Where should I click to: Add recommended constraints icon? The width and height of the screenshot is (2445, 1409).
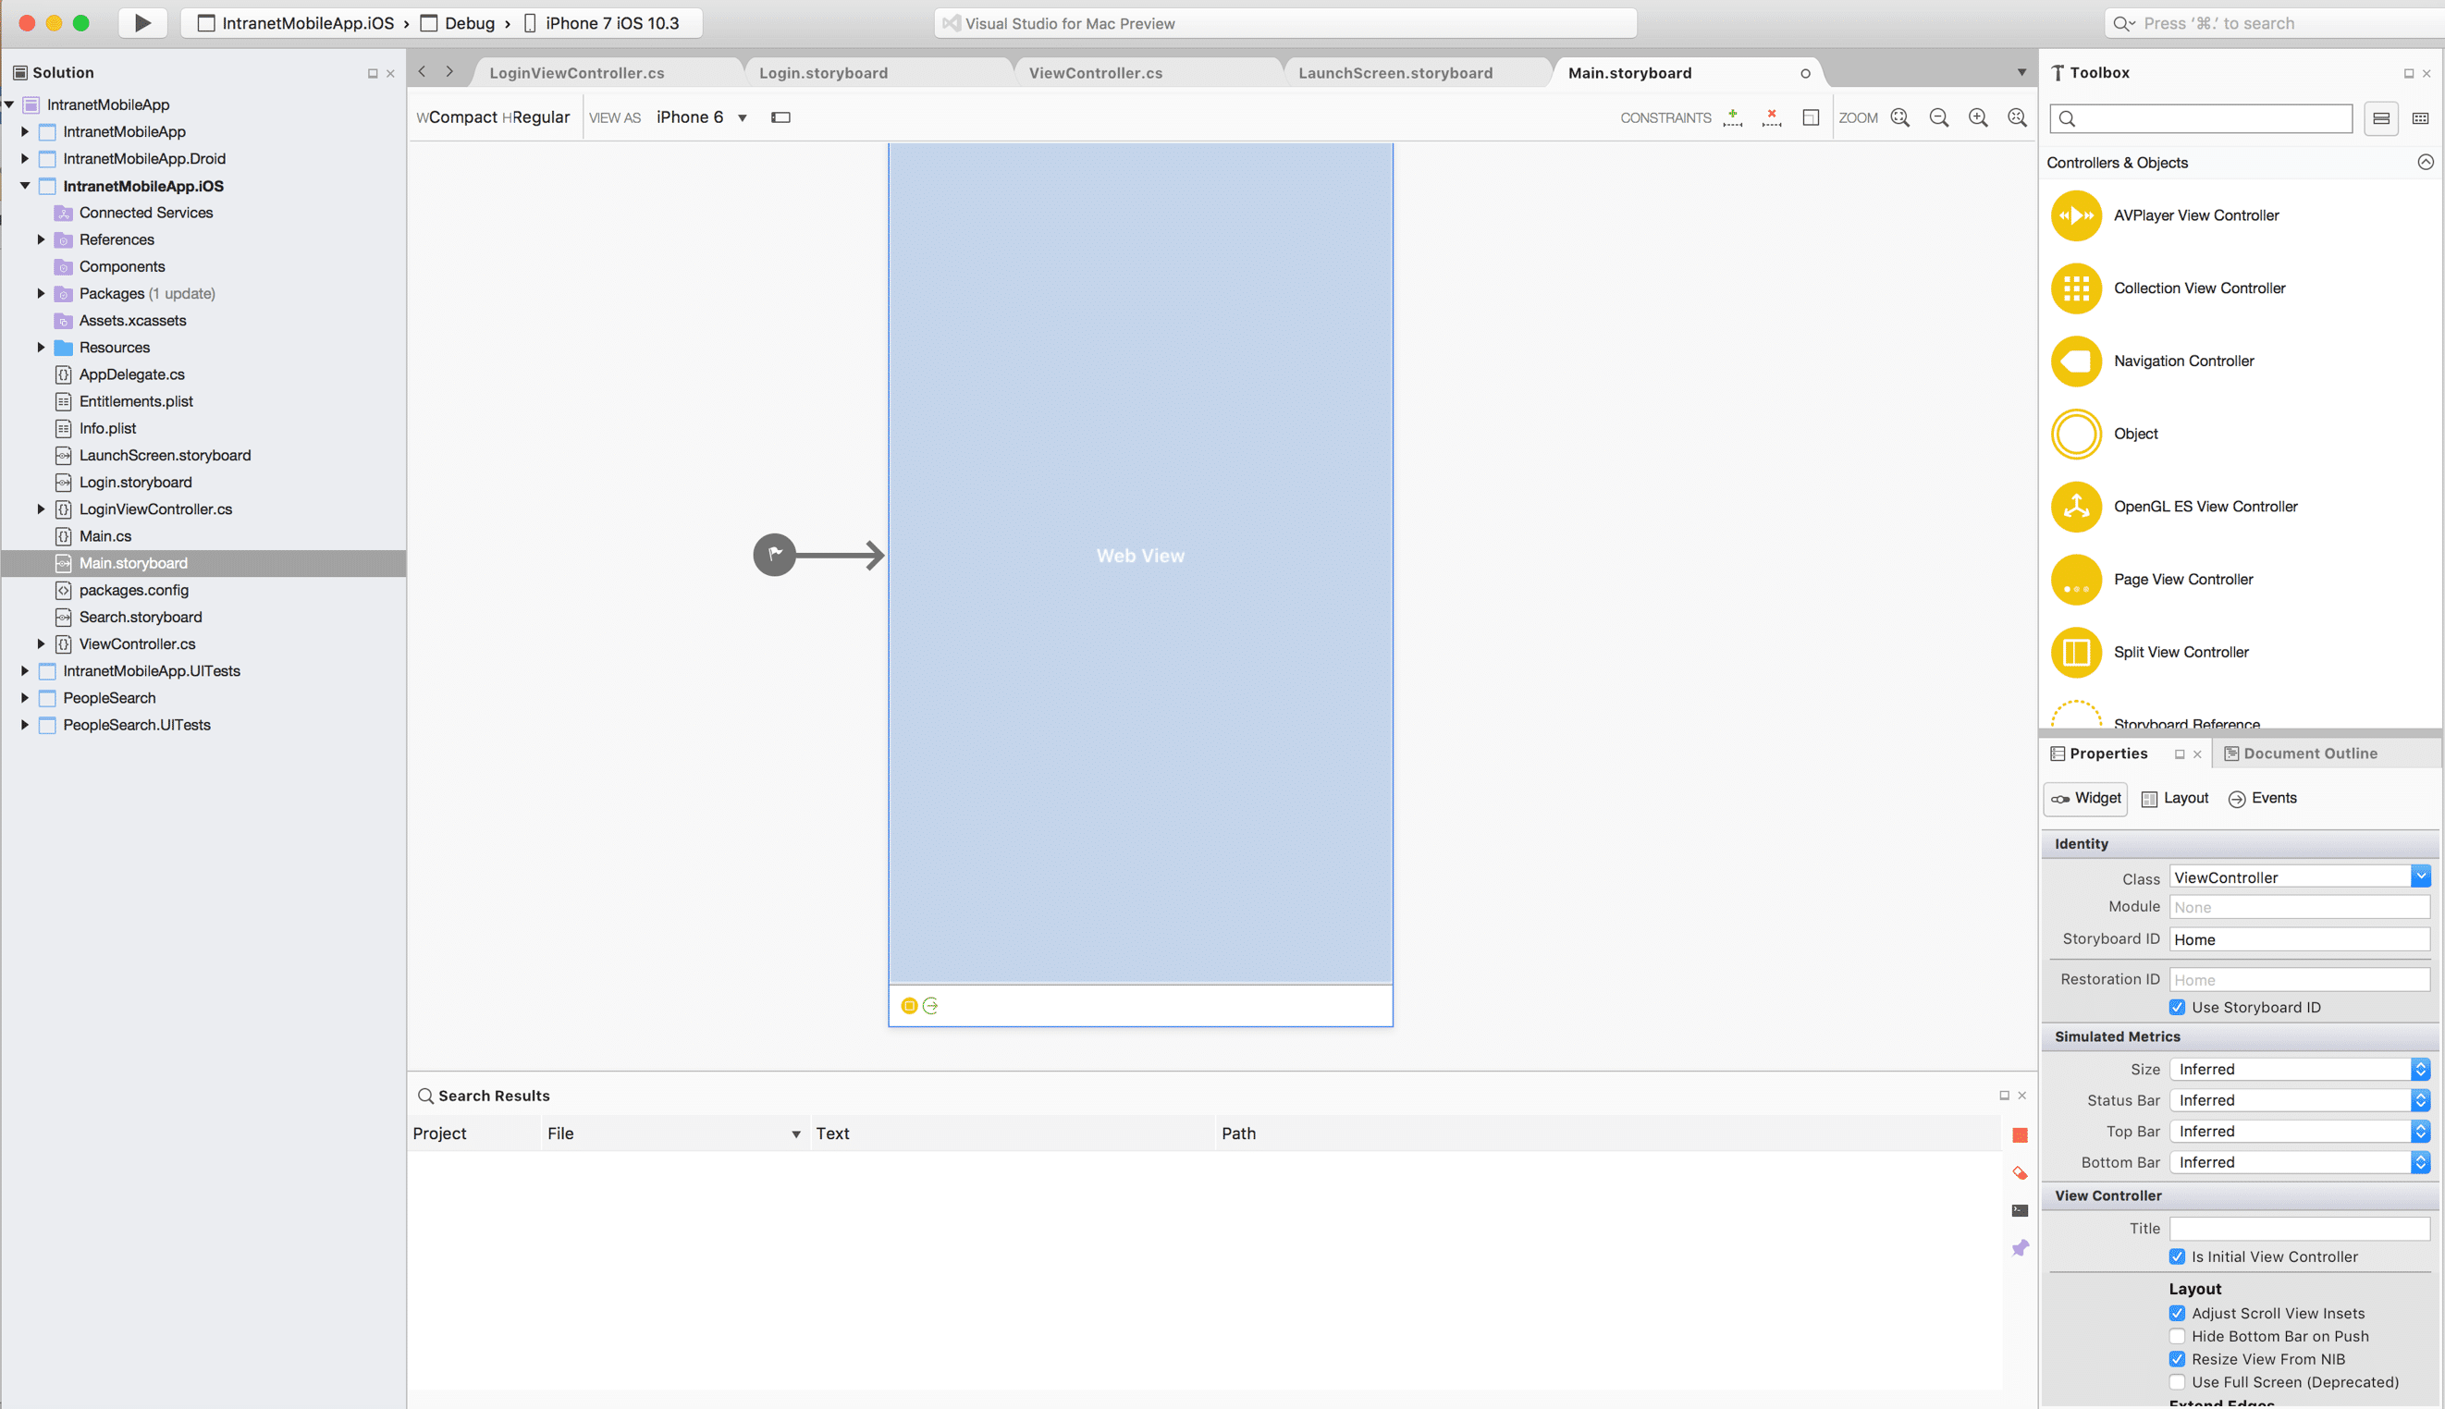pyautogui.click(x=1733, y=117)
